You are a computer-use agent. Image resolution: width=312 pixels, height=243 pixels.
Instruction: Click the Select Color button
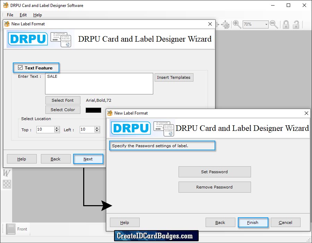[63, 110]
